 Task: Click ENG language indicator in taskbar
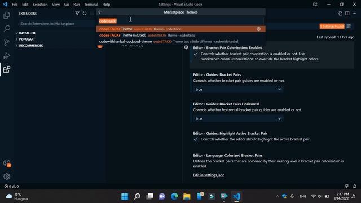(x=303, y=196)
